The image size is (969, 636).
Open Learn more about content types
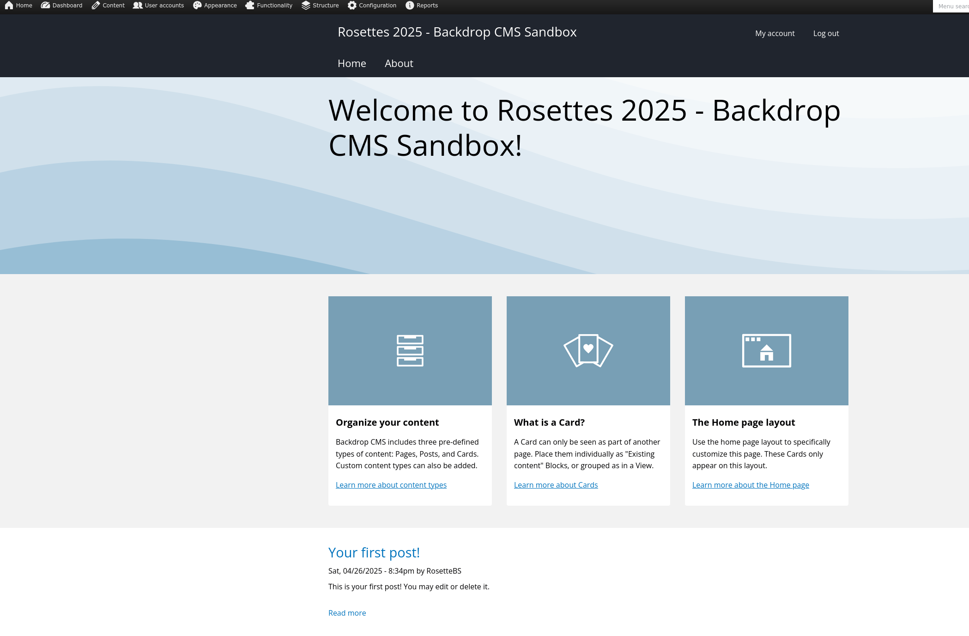[x=391, y=485]
